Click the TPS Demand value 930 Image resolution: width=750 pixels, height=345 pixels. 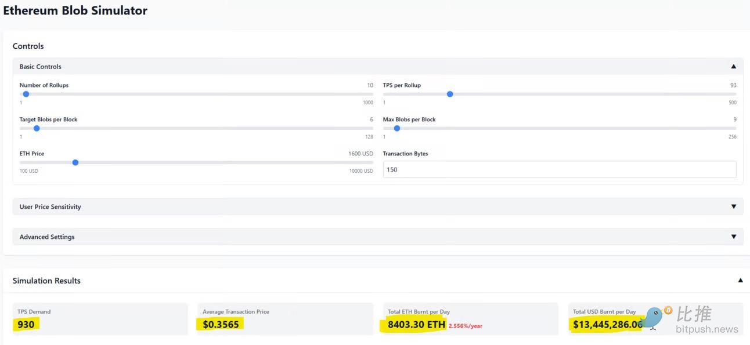pyautogui.click(x=26, y=324)
